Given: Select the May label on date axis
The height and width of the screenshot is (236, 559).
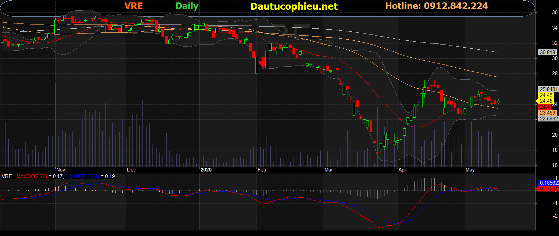Looking at the screenshot, I should pos(470,170).
